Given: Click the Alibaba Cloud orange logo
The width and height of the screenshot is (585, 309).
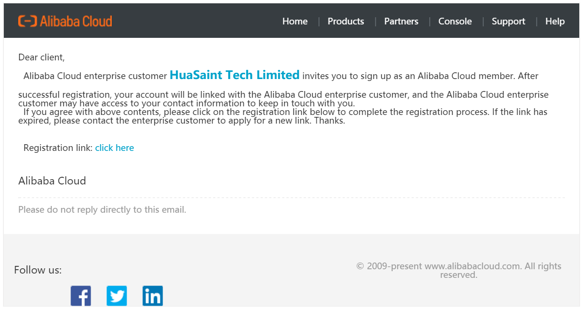Looking at the screenshot, I should coord(65,21).
